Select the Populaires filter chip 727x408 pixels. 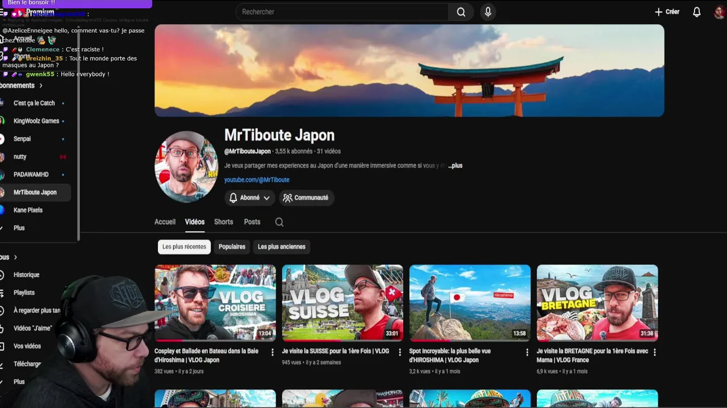coord(232,246)
